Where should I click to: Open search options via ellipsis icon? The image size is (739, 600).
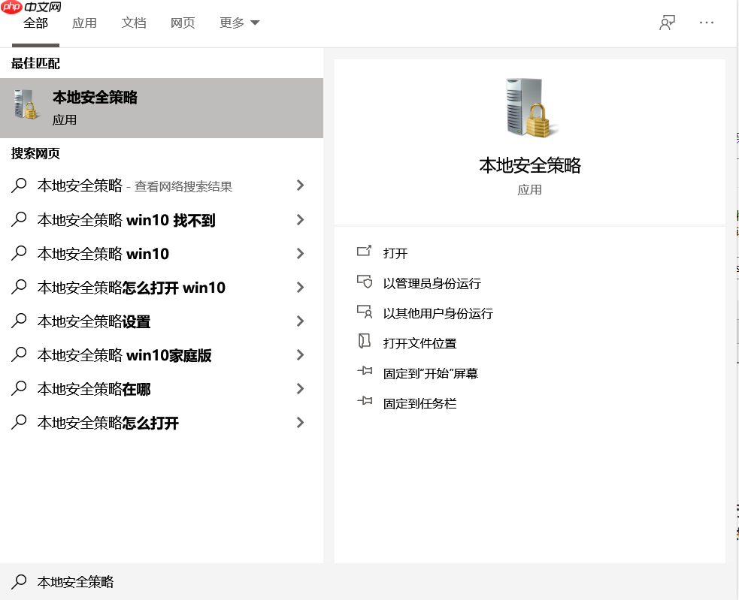(x=707, y=23)
